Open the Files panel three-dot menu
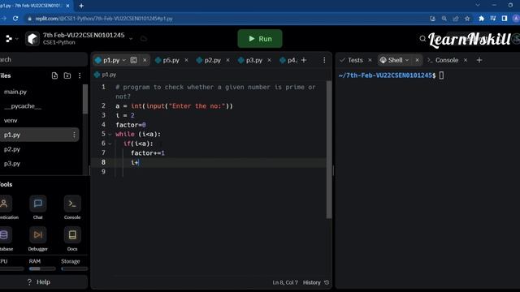520x292 pixels. tap(80, 75)
